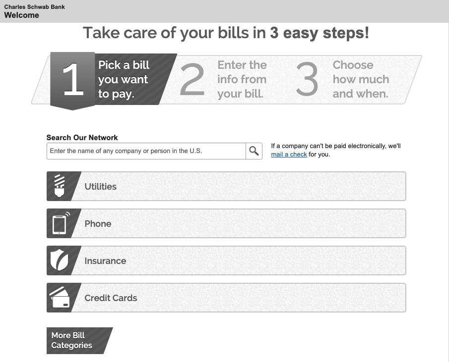Select the "Choose how much and when" step
This screenshot has width=449, height=362.
(x=361, y=79)
